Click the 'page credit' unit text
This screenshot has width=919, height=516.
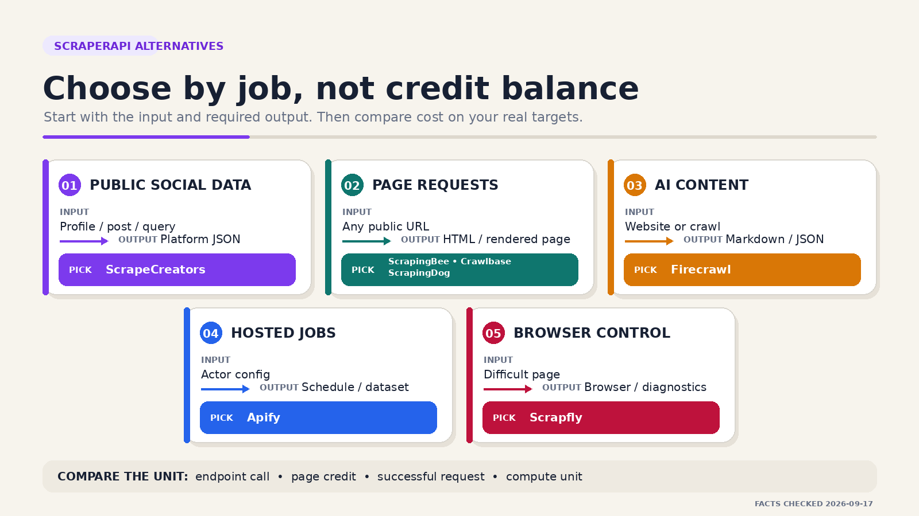point(323,476)
